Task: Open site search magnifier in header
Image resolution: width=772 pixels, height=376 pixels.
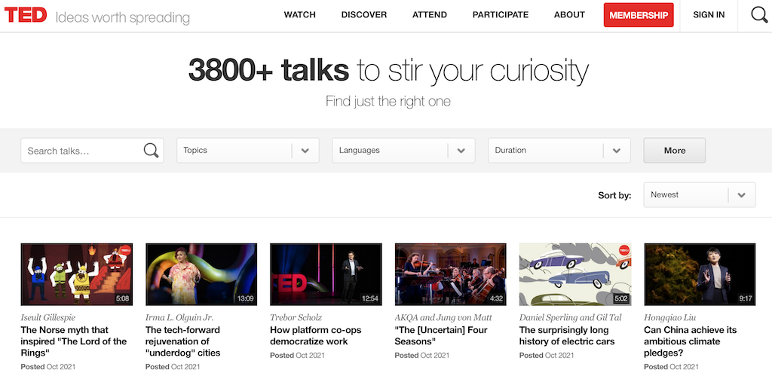Action: coord(759,15)
